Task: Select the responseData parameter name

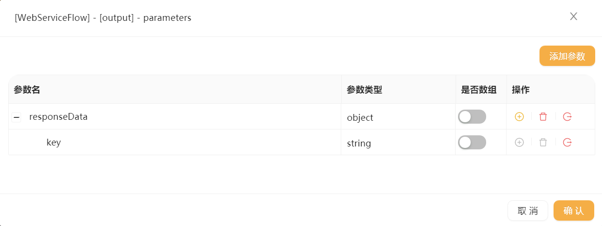Action: [x=58, y=117]
